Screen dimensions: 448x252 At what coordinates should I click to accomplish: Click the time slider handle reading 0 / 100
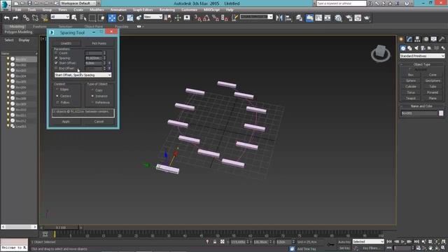(61, 227)
